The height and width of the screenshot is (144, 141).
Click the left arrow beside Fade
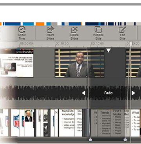click(83, 93)
